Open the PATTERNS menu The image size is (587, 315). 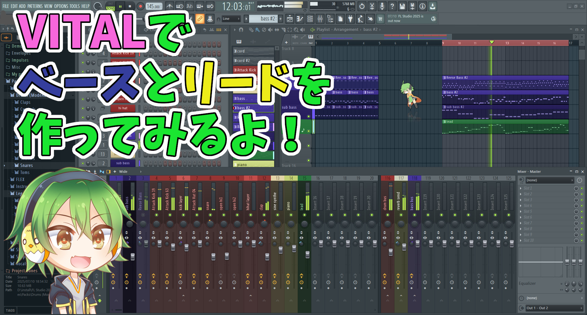pyautogui.click(x=35, y=6)
